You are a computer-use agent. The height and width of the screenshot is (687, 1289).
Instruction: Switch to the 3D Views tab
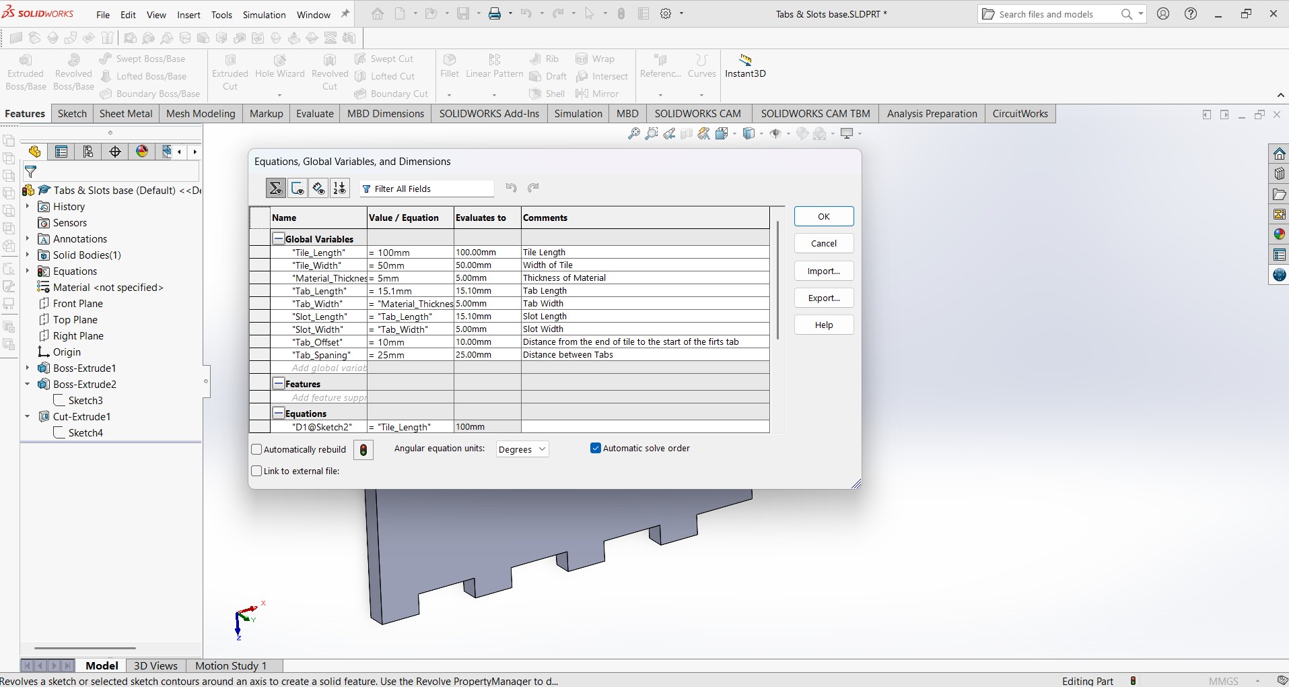[155, 665]
